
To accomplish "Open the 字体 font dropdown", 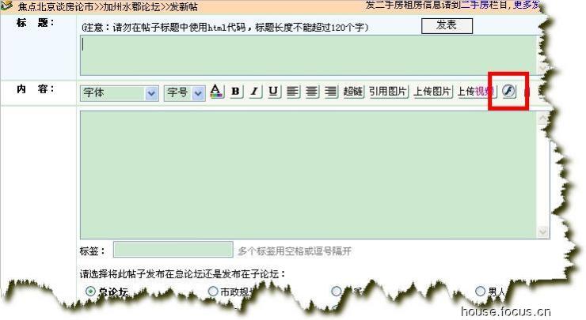I will (x=120, y=93).
